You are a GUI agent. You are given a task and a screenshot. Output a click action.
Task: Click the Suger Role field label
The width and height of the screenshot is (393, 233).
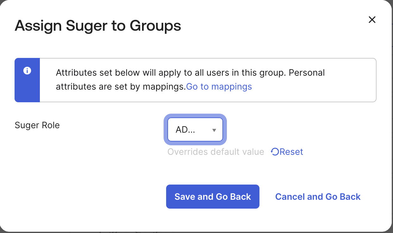pos(37,125)
